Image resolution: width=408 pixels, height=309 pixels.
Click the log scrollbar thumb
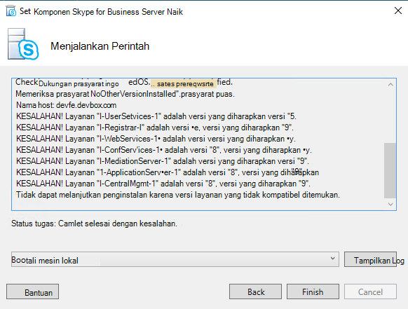(390, 170)
